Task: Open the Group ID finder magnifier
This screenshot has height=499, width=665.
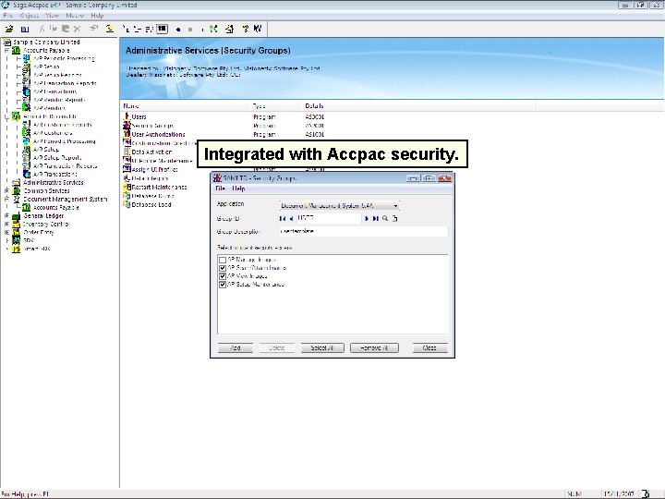Action: click(385, 218)
